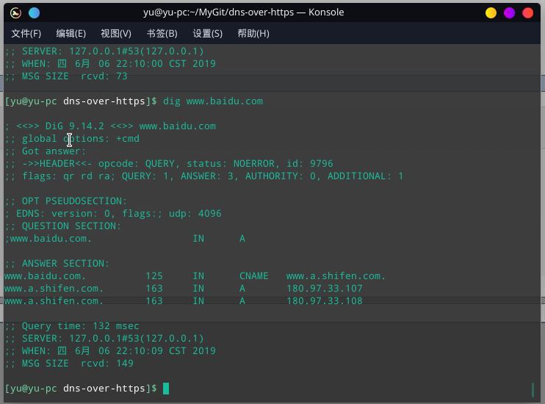Click ';www.baidu.com.' in the question section

[48, 239]
